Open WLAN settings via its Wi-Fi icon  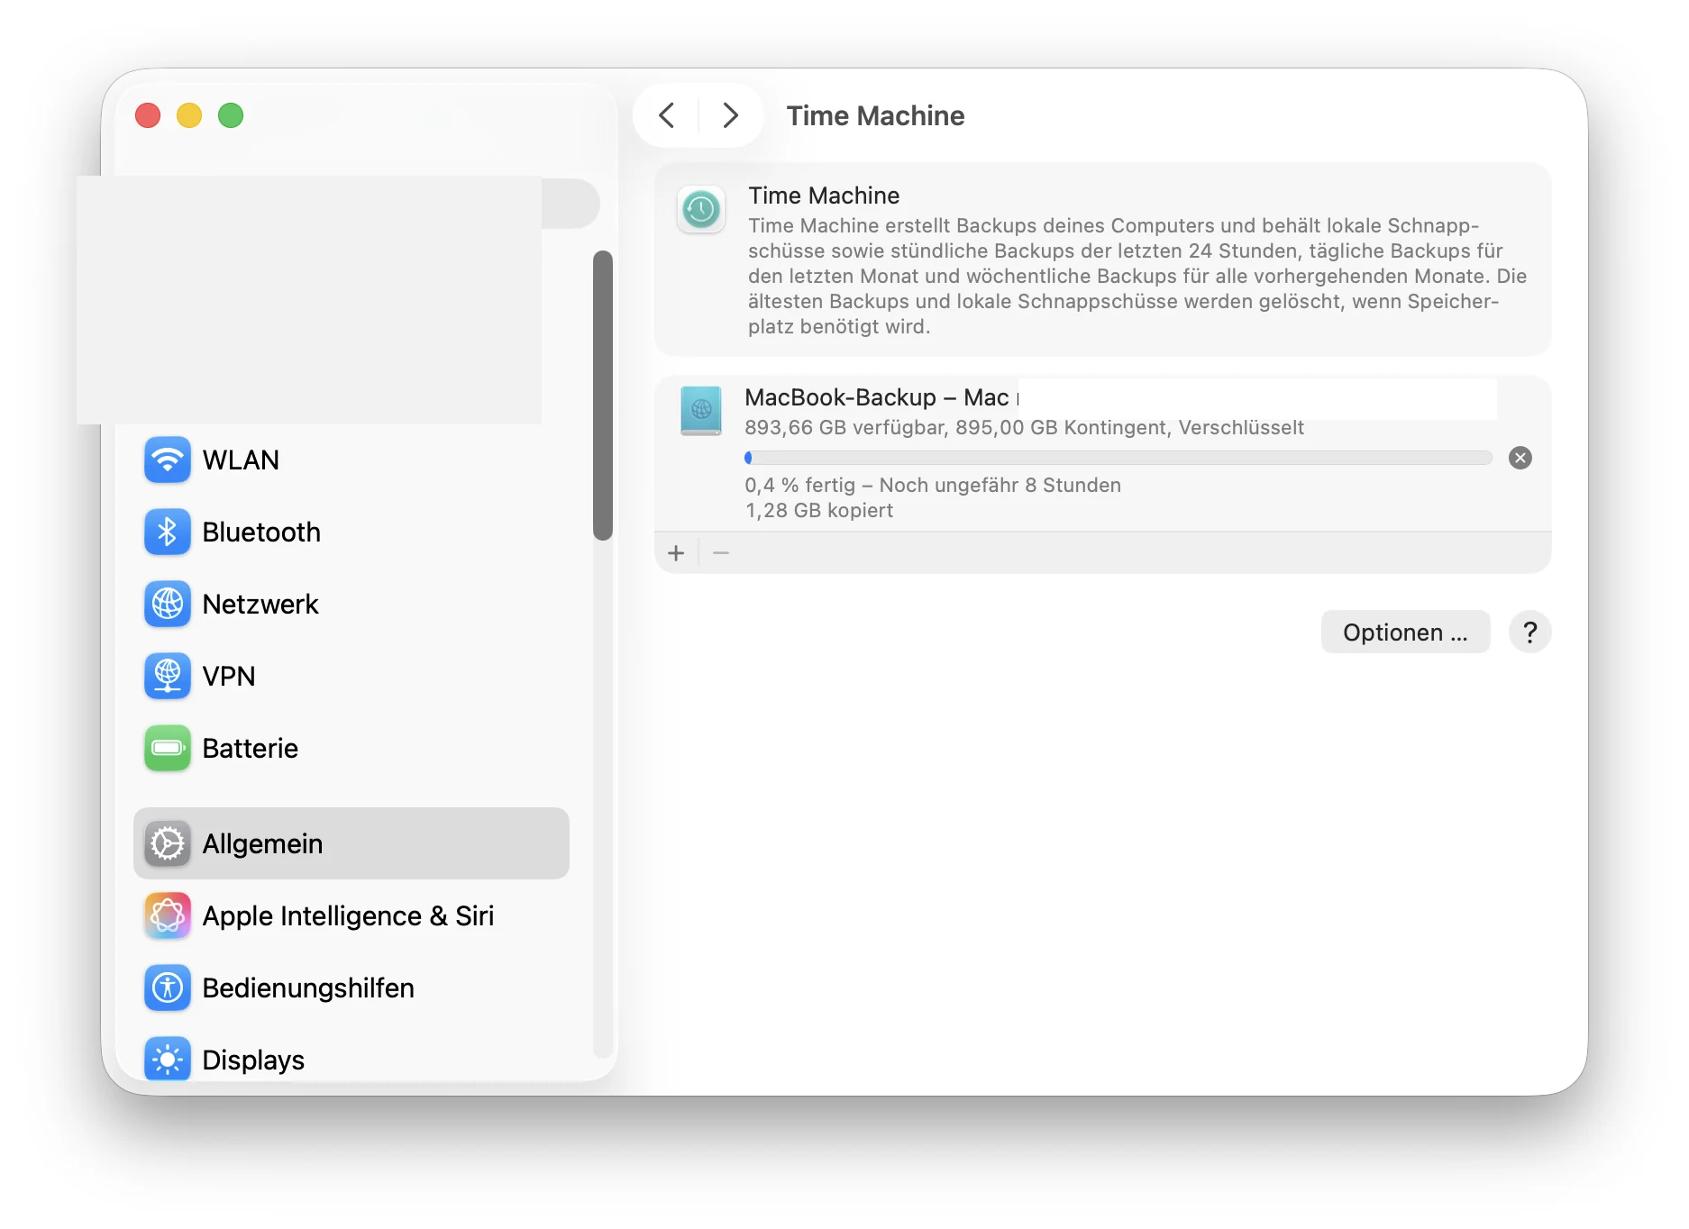coord(168,460)
